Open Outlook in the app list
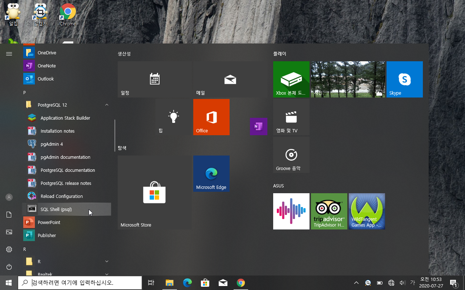Screen dimensions: 465x290 coord(66,79)
